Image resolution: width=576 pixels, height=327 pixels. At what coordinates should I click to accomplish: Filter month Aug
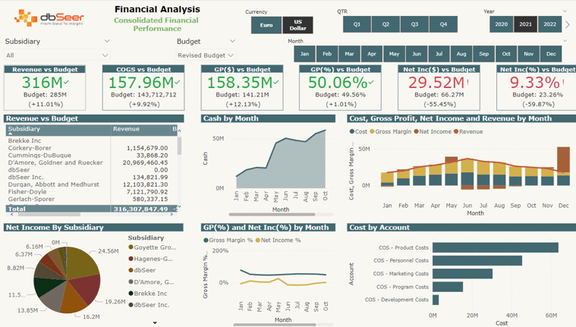[x=461, y=54]
